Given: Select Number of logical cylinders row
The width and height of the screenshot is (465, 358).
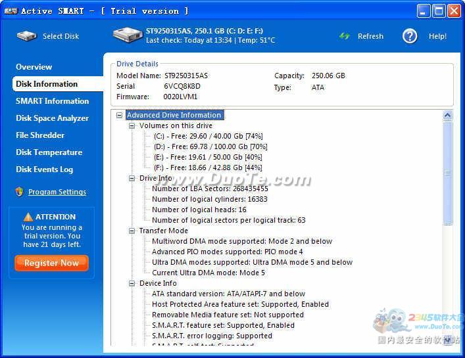Looking at the screenshot, I should 210,199.
